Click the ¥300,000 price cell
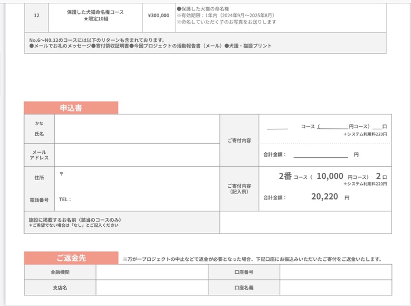Image resolution: width=411 pixels, height=306 pixels. (159, 16)
